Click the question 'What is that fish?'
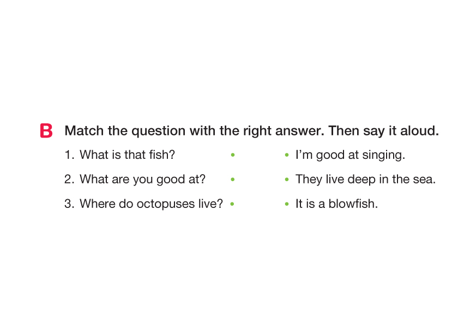 pos(127,155)
